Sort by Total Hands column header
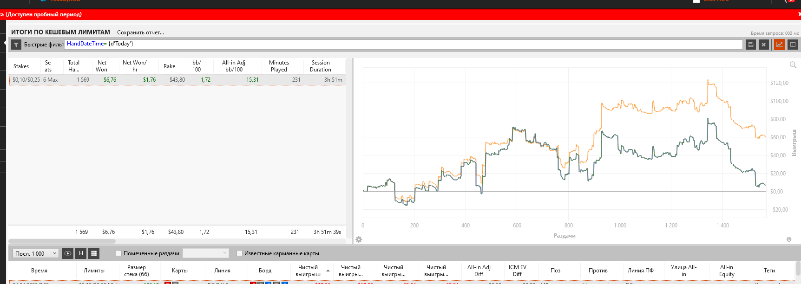 tap(73, 66)
